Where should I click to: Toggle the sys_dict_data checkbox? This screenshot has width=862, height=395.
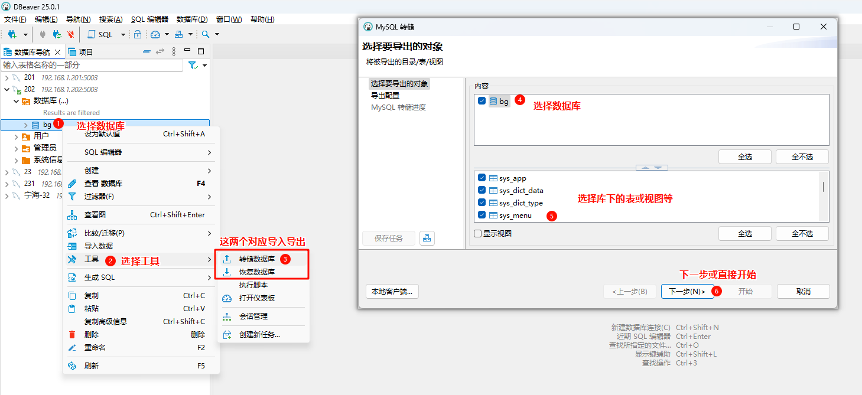tap(482, 191)
